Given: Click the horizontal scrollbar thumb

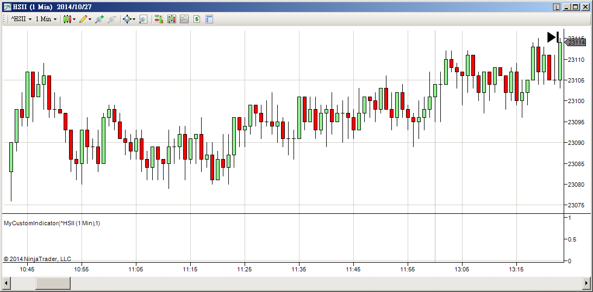Looking at the screenshot, I should pyautogui.click(x=53, y=283).
